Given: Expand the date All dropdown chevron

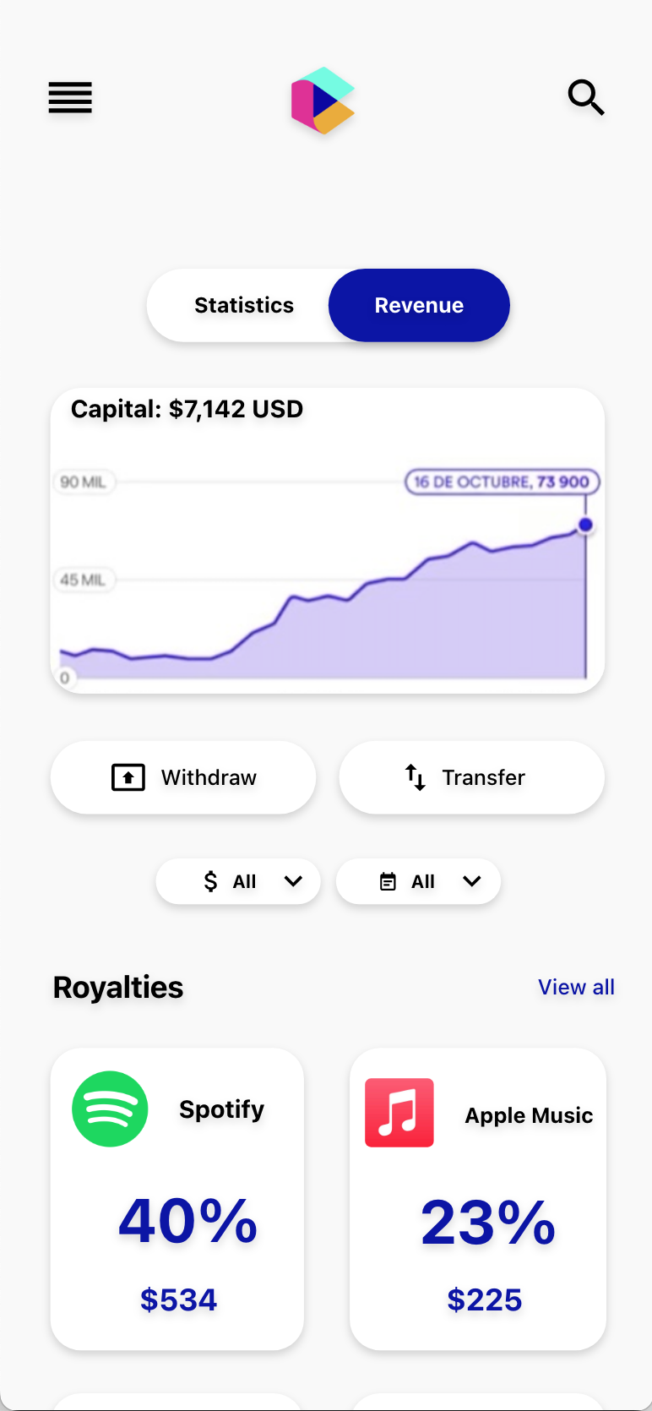Looking at the screenshot, I should (472, 881).
